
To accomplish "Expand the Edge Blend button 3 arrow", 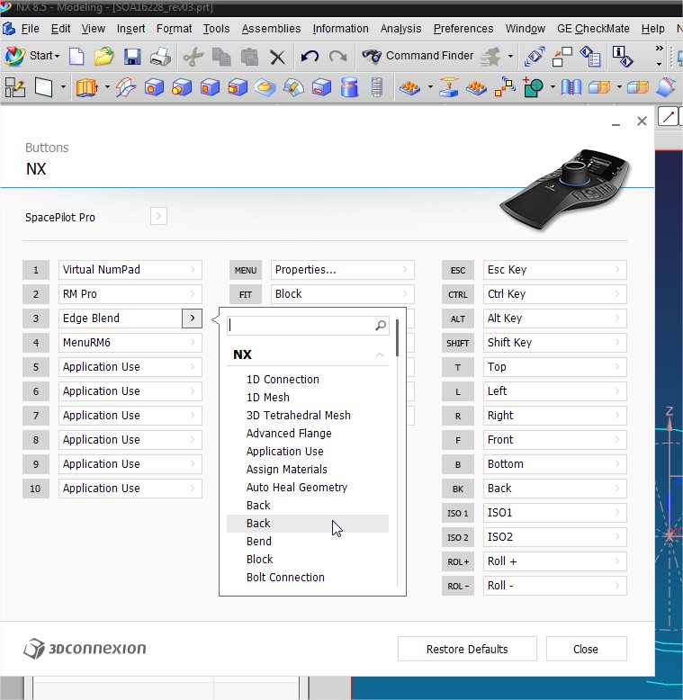I will 192,319.
